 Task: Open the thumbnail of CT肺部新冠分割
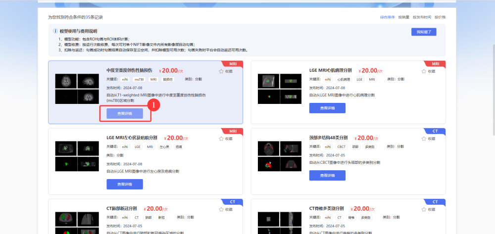77,223
